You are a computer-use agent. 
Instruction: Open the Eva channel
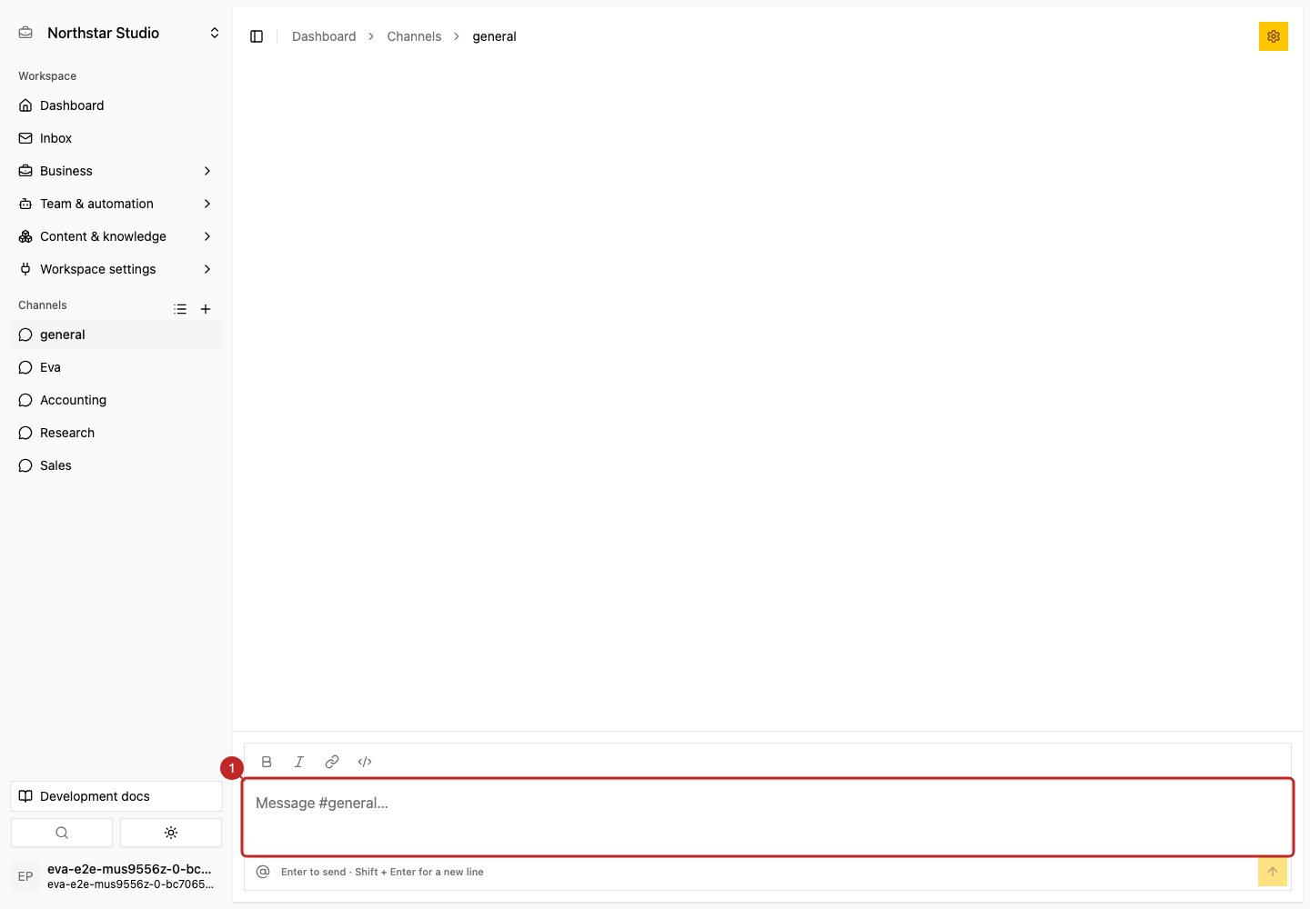coord(116,367)
